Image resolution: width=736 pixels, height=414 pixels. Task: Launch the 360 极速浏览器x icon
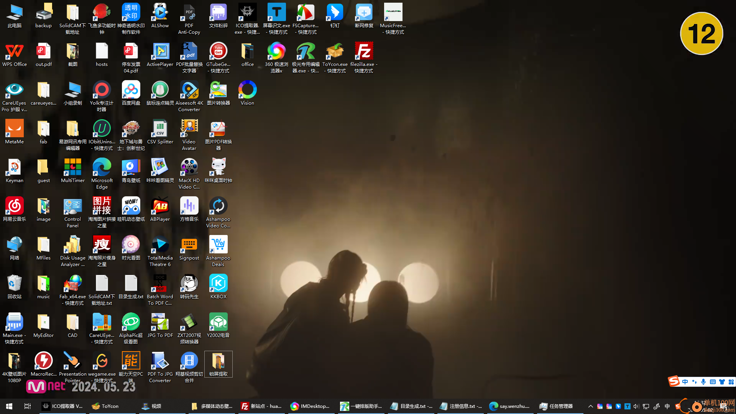tap(276, 58)
